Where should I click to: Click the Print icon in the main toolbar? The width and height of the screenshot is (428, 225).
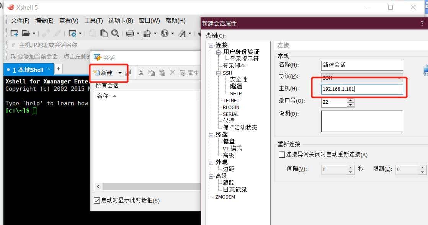click(130, 34)
